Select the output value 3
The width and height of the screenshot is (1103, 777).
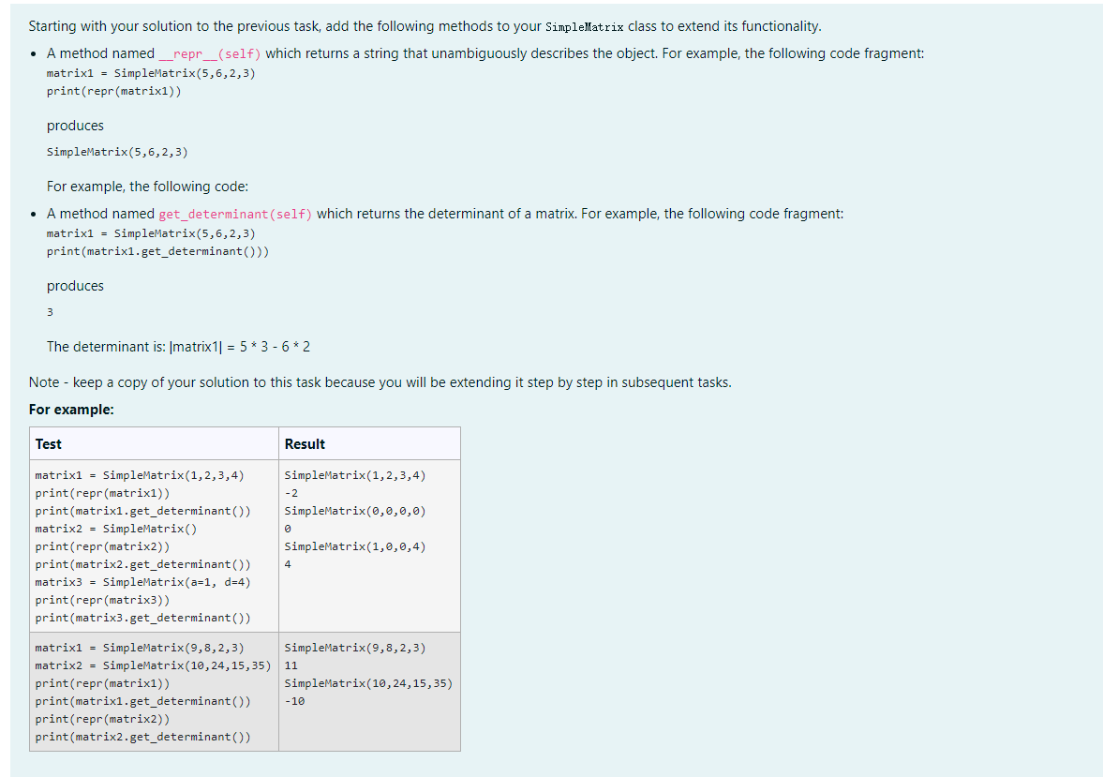click(x=50, y=311)
